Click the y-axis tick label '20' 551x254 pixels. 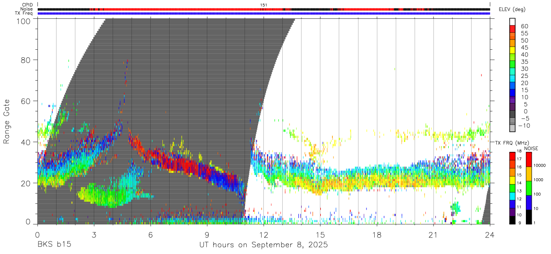26,183
